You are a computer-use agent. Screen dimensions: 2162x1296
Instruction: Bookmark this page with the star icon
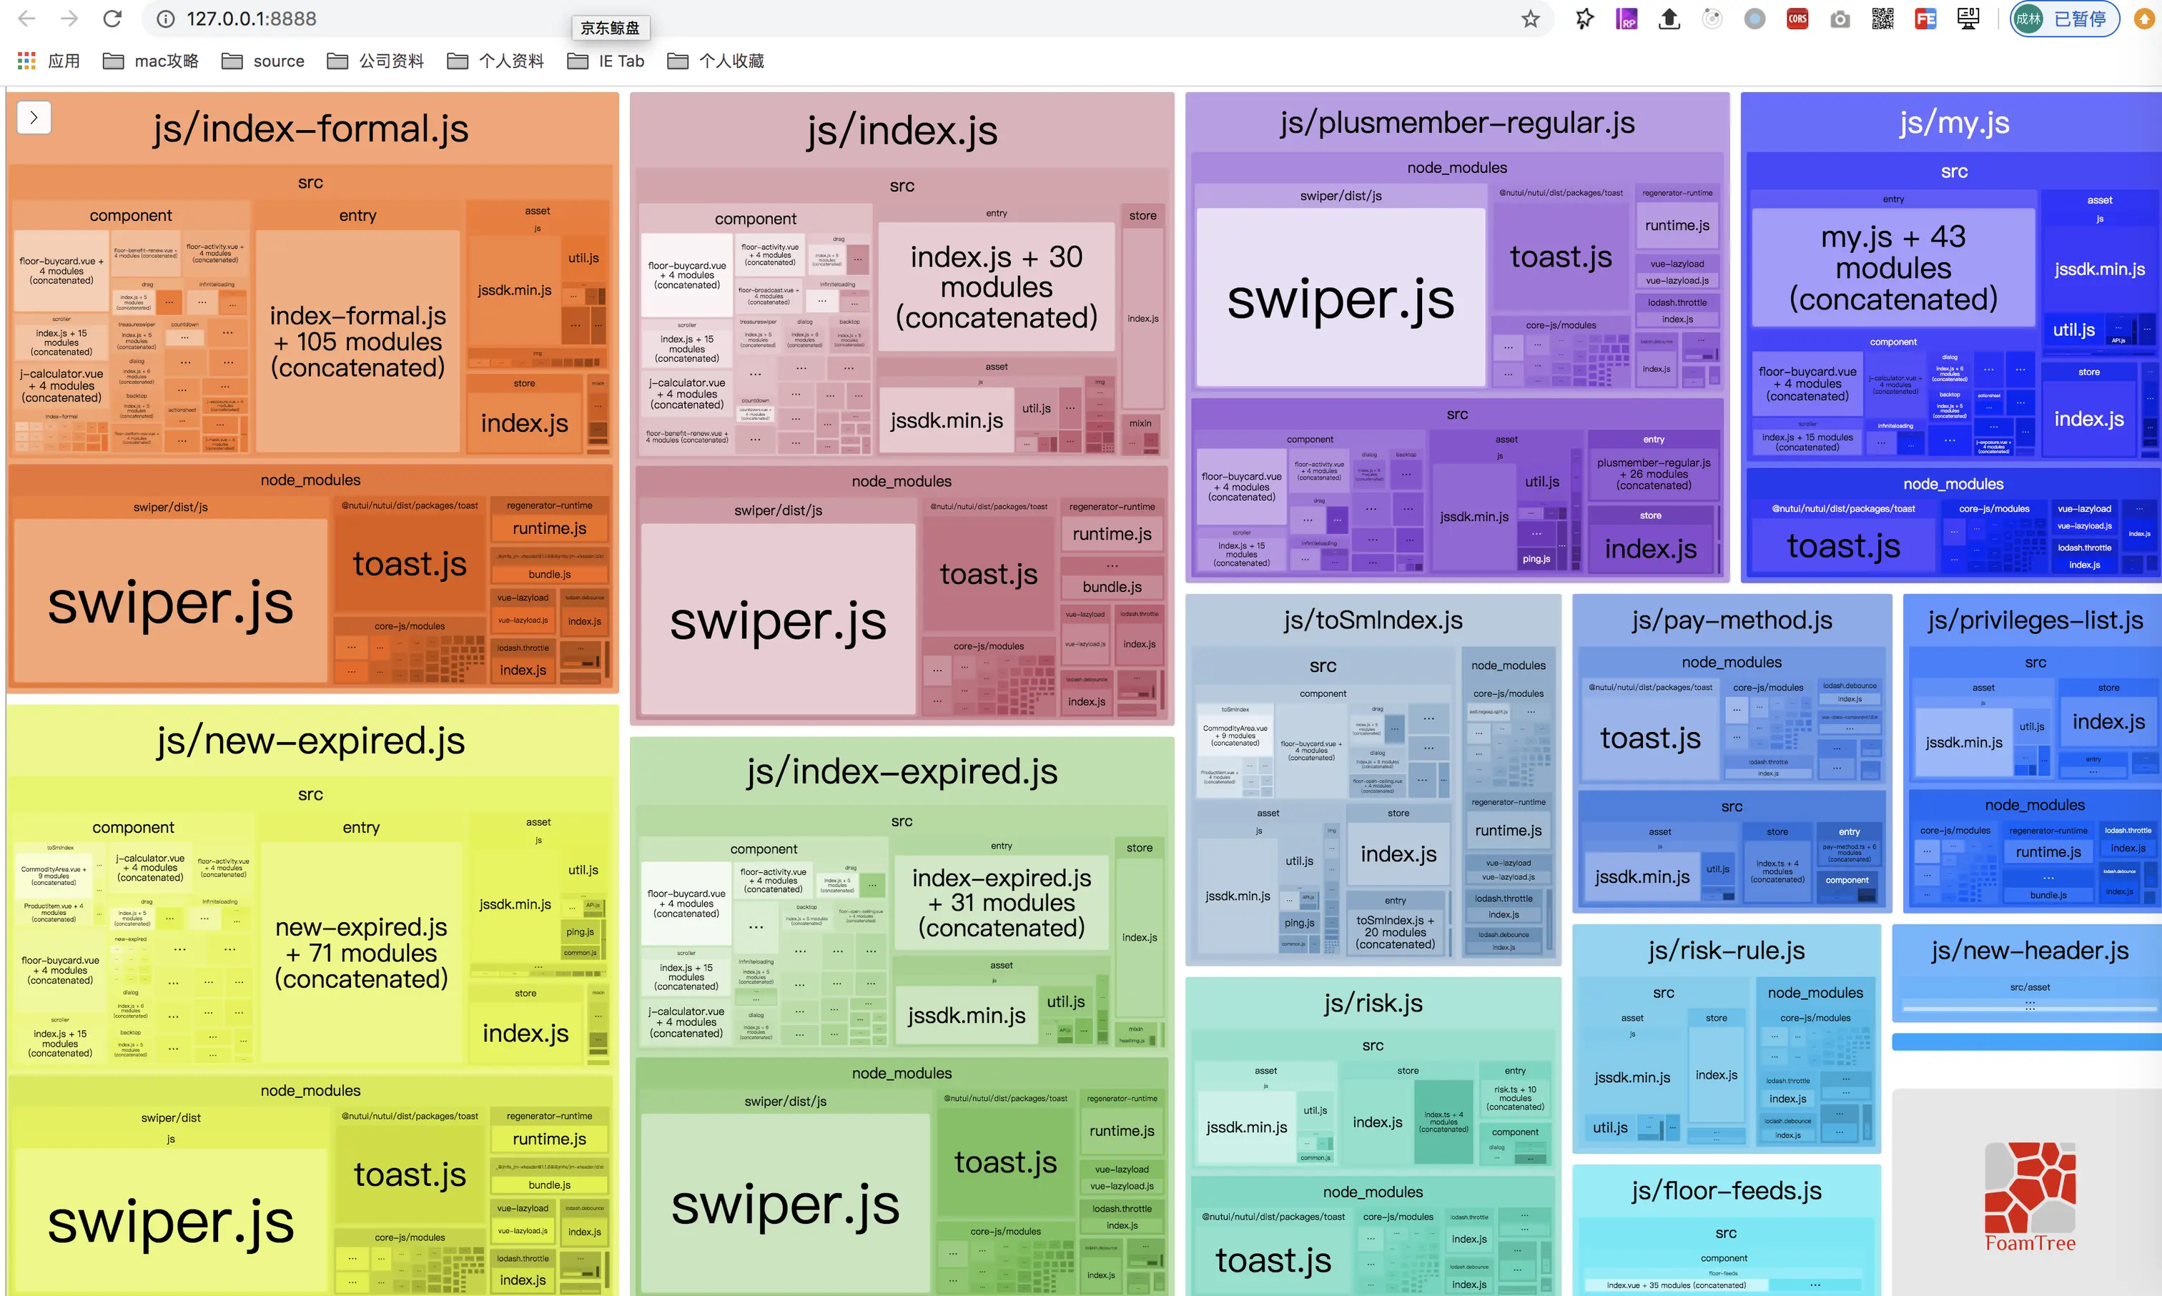point(1531,19)
